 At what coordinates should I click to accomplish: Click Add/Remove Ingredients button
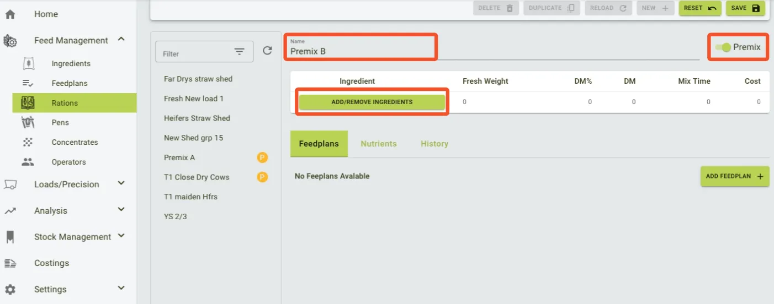pyautogui.click(x=372, y=102)
